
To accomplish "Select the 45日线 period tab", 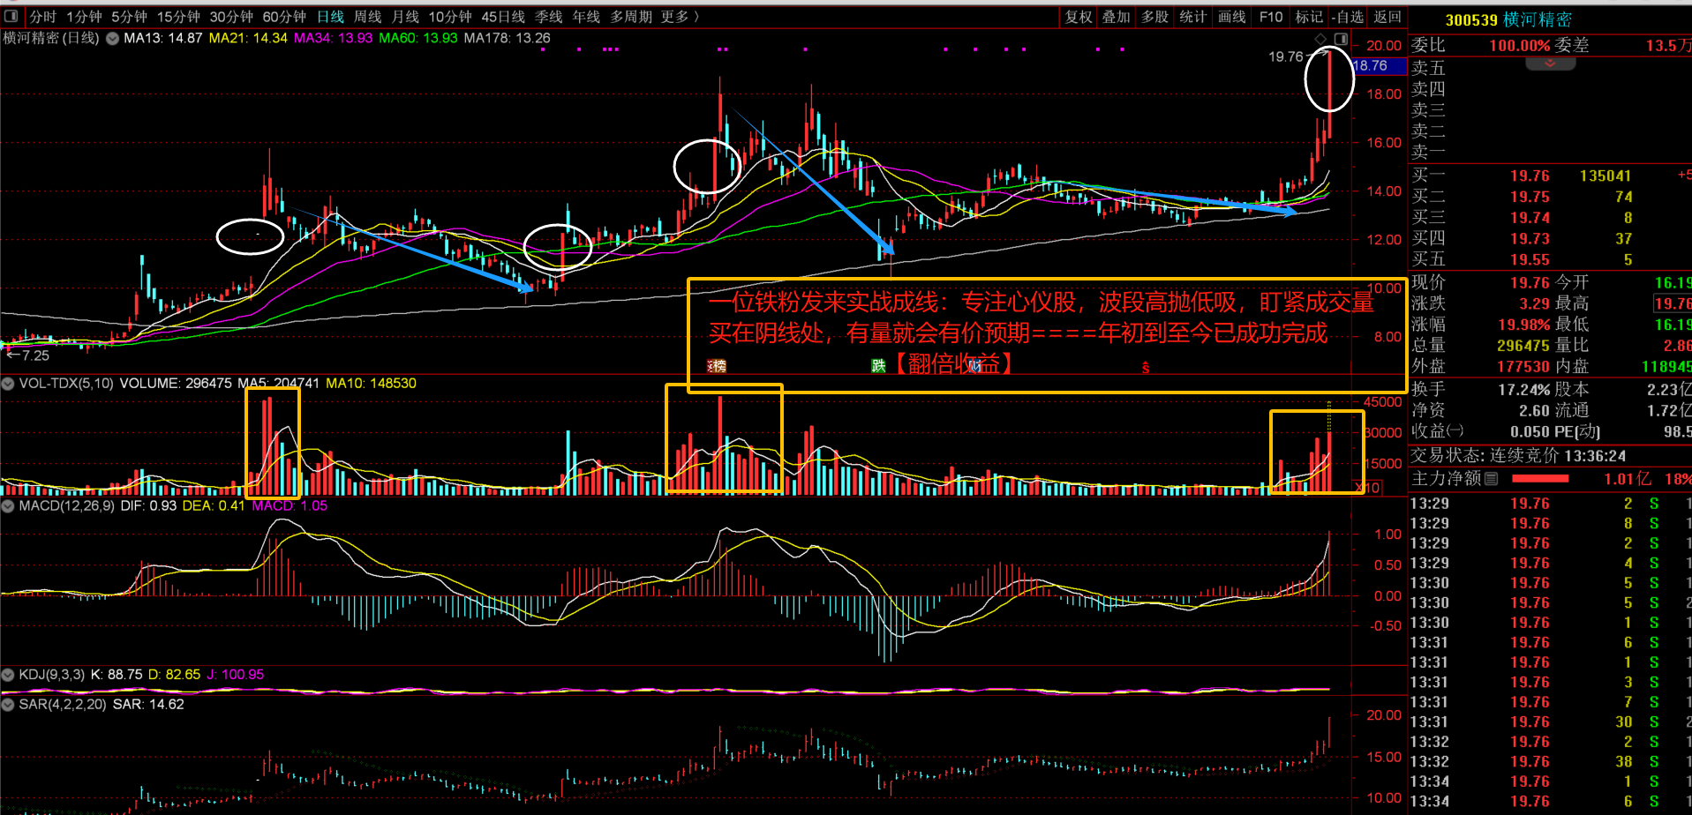I will pos(503,17).
